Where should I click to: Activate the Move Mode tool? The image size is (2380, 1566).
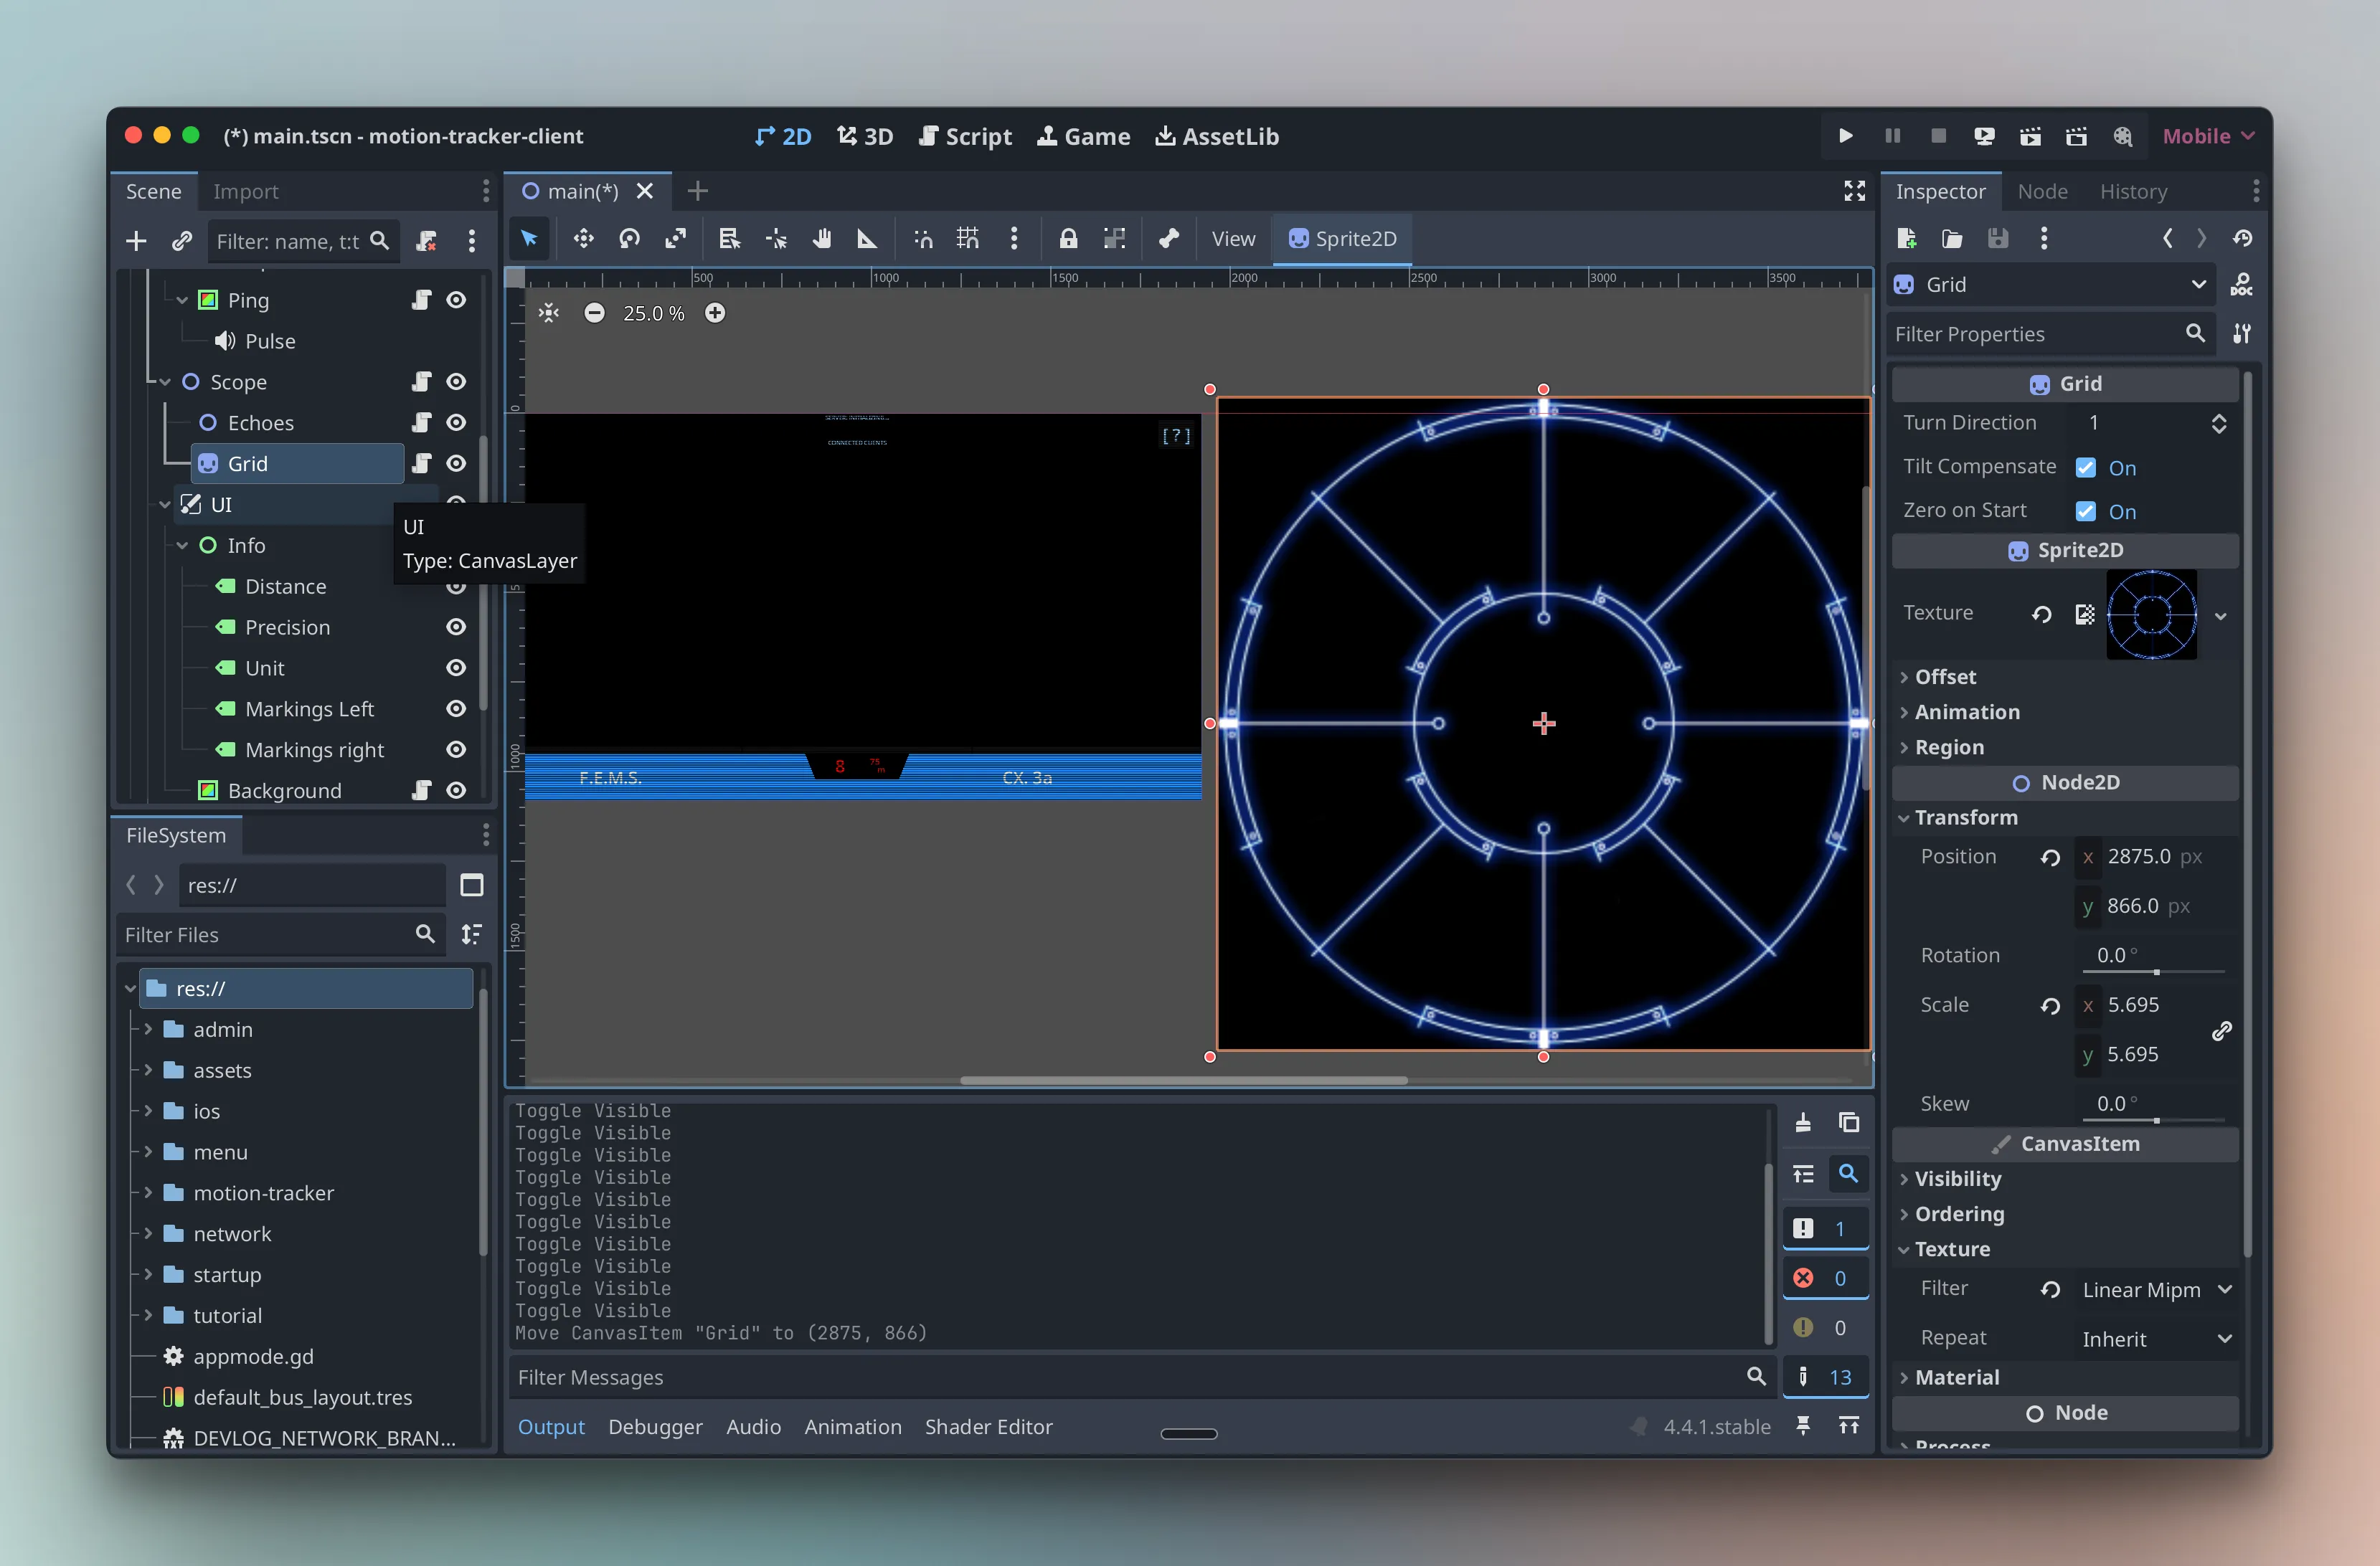(583, 238)
